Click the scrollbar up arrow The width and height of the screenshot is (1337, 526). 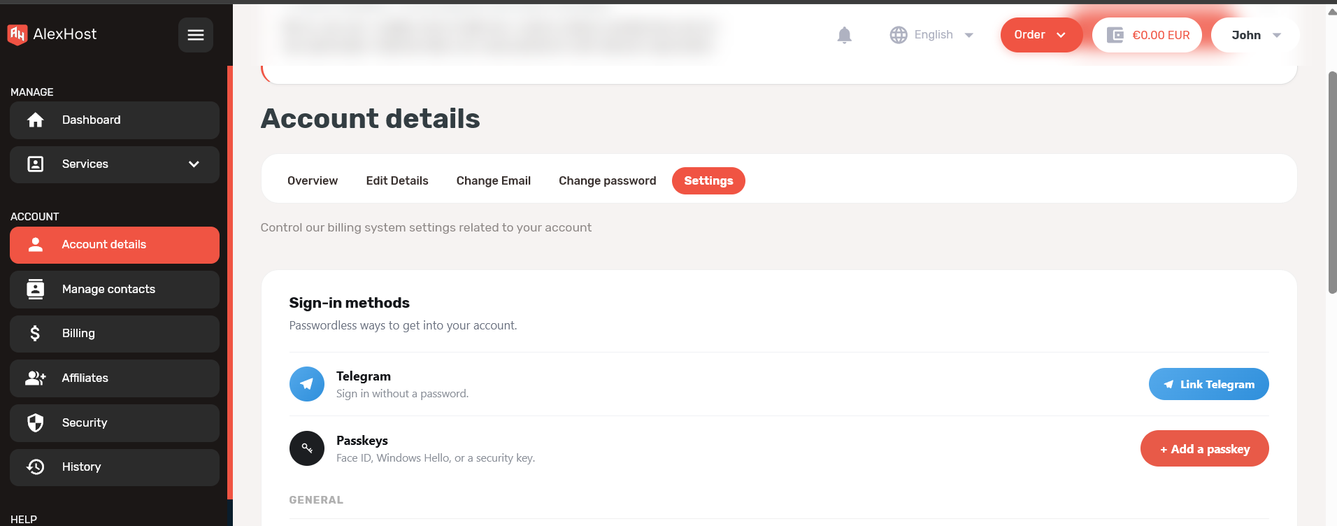point(1332,11)
